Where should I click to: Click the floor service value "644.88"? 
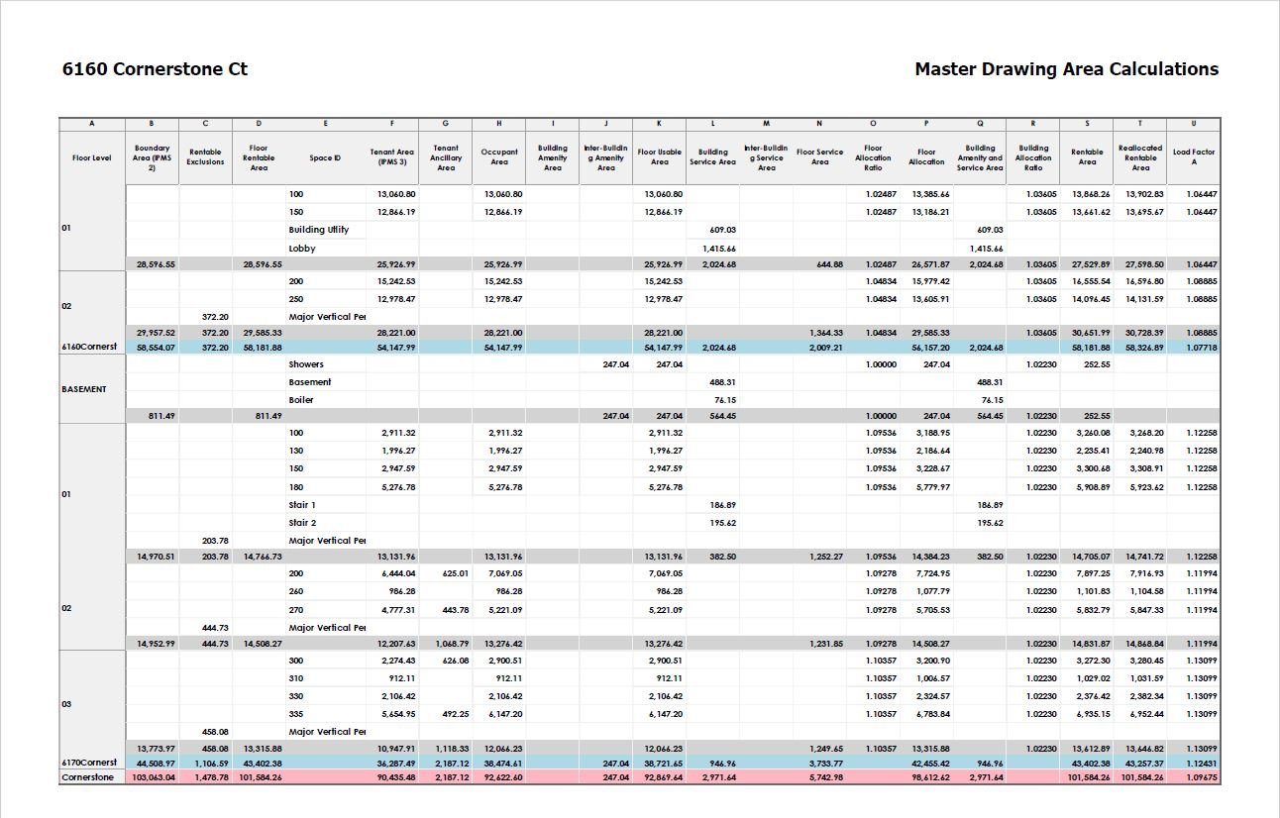(829, 264)
